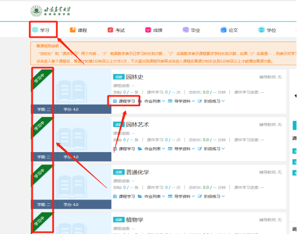
Task: Click the pink icon beside 成绩
Action: point(148,30)
